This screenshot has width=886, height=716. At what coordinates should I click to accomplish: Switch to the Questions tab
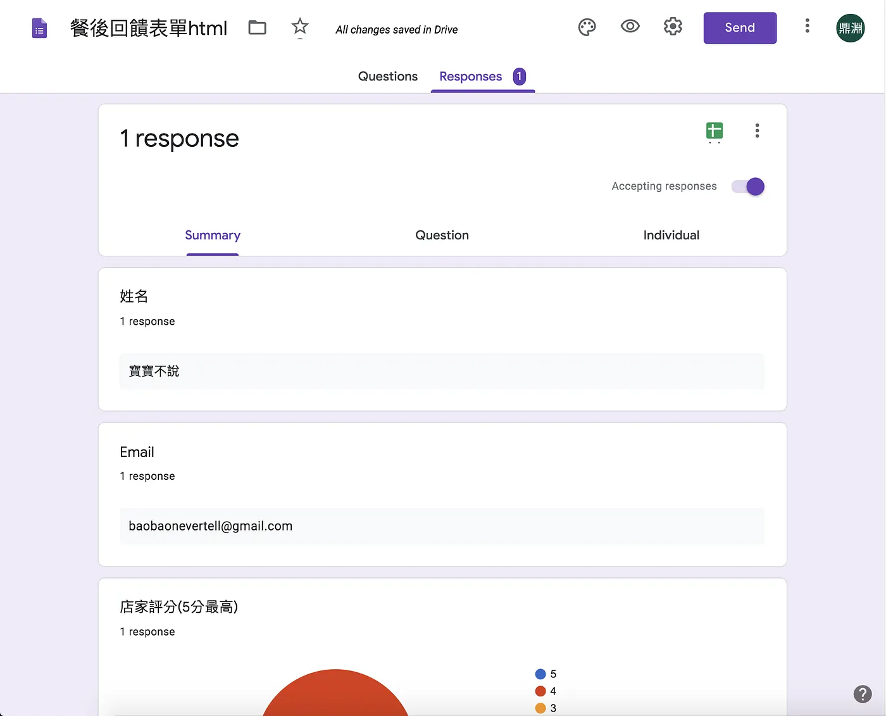[388, 77]
